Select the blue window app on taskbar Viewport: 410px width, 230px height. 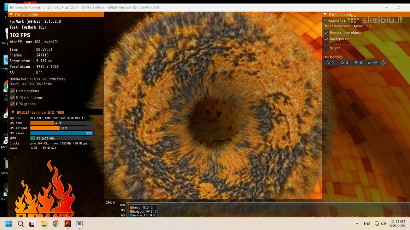[79, 224]
